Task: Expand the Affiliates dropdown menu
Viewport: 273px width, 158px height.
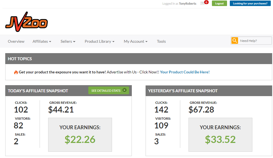Action: pyautogui.click(x=42, y=41)
